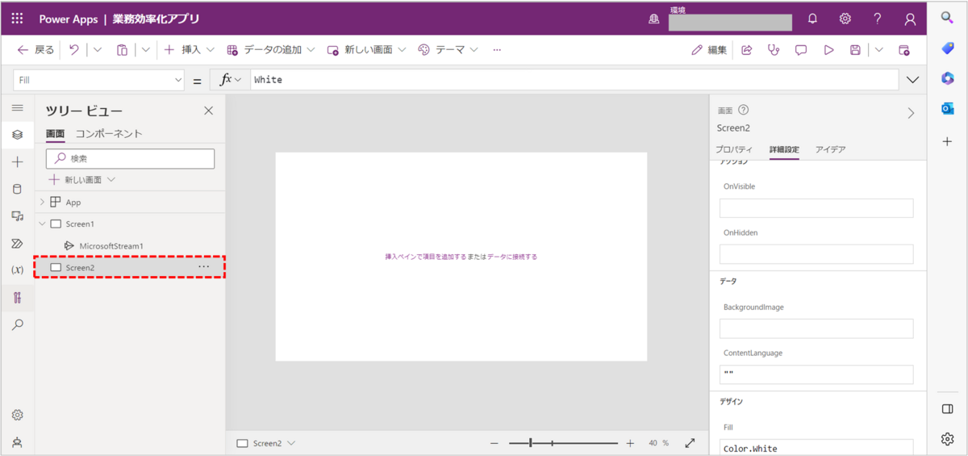The image size is (968, 456).
Task: Save the app with the disk icon
Action: (855, 50)
